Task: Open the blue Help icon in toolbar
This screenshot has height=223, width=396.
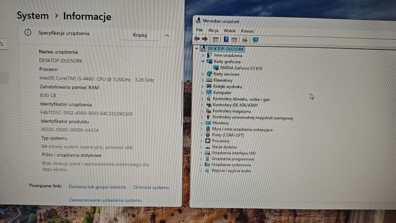Action: pyautogui.click(x=226, y=39)
